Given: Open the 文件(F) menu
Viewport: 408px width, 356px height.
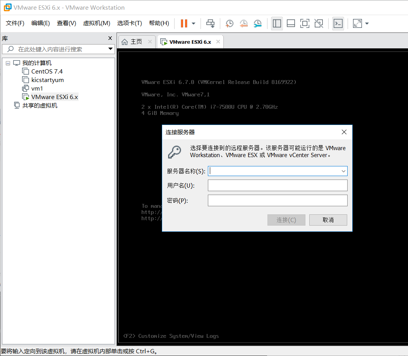Looking at the screenshot, I should [15, 23].
